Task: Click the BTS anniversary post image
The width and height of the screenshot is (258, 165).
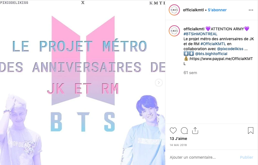Action: [x=83, y=83]
